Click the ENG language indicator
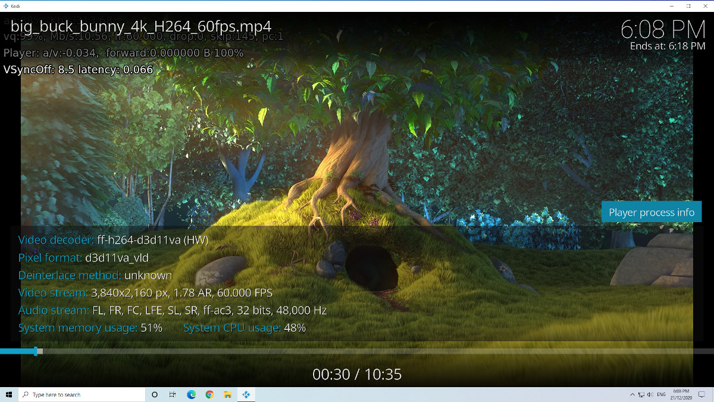714x402 pixels. pos(661,394)
